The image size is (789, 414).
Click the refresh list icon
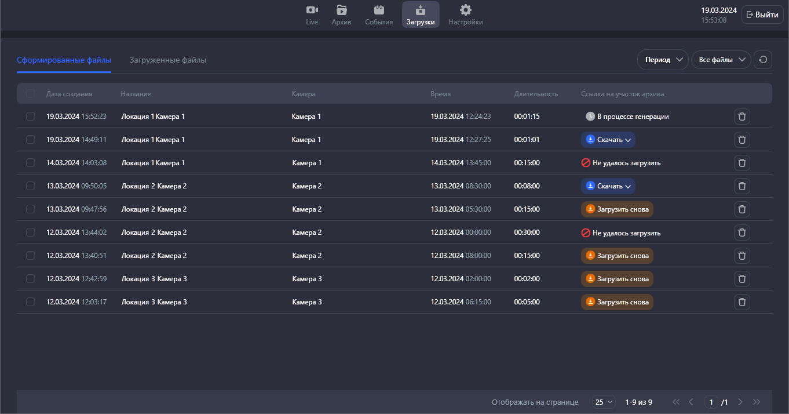pos(763,60)
